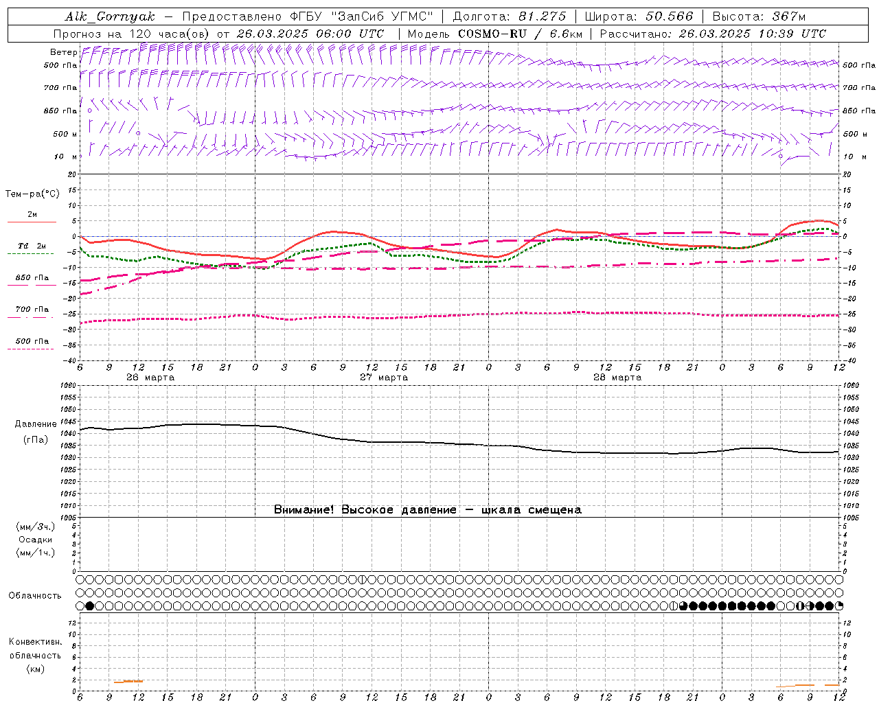Click the dotted pink legend line under '500 гПа'
The height and width of the screenshot is (703, 879).
pyautogui.click(x=31, y=349)
